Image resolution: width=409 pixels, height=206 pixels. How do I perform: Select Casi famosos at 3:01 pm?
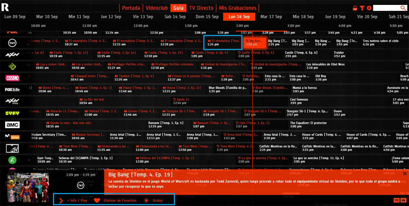299,101
